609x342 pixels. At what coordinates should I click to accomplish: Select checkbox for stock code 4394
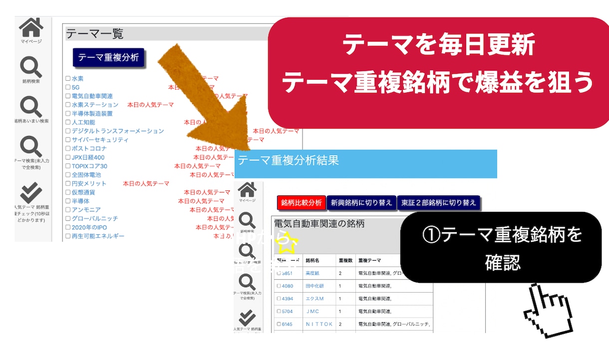click(279, 299)
